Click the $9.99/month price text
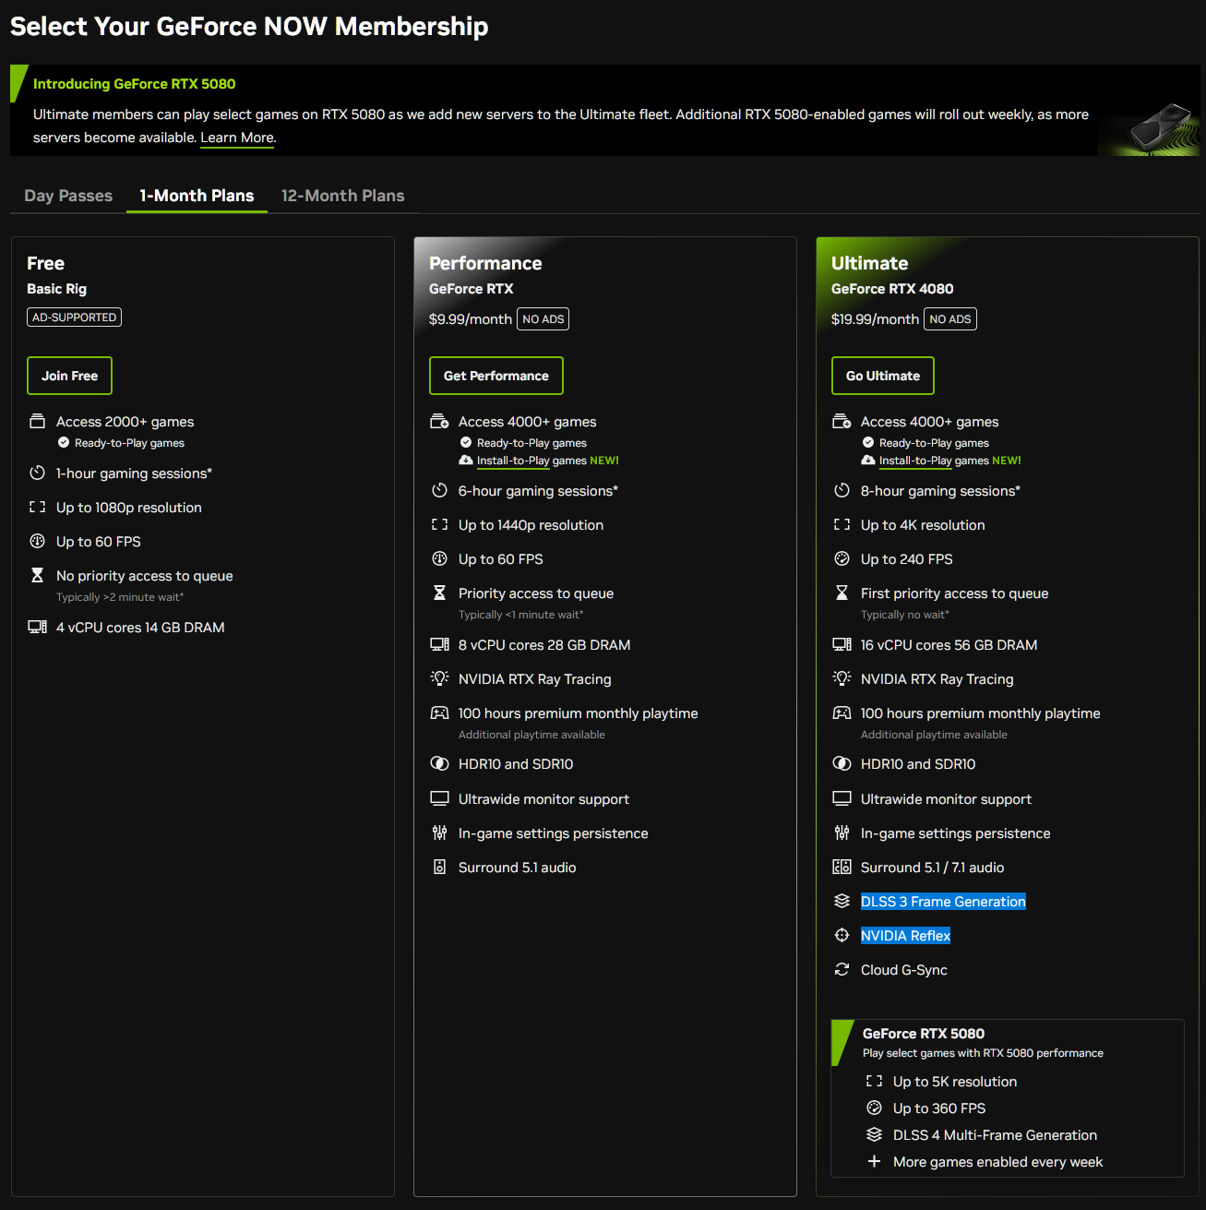Screen dimensions: 1206x1210 pos(471,319)
